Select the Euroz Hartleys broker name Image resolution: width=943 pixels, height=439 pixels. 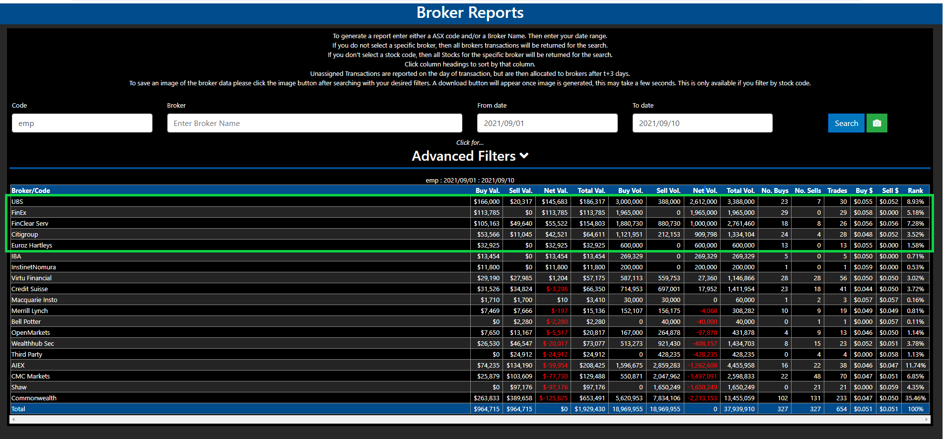click(32, 245)
